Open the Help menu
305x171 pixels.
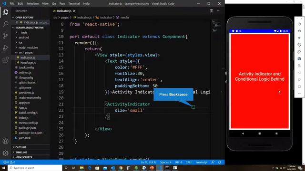[86, 3]
